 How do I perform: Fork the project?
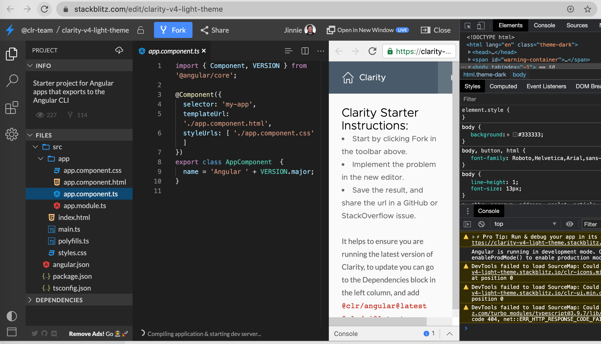(x=173, y=30)
